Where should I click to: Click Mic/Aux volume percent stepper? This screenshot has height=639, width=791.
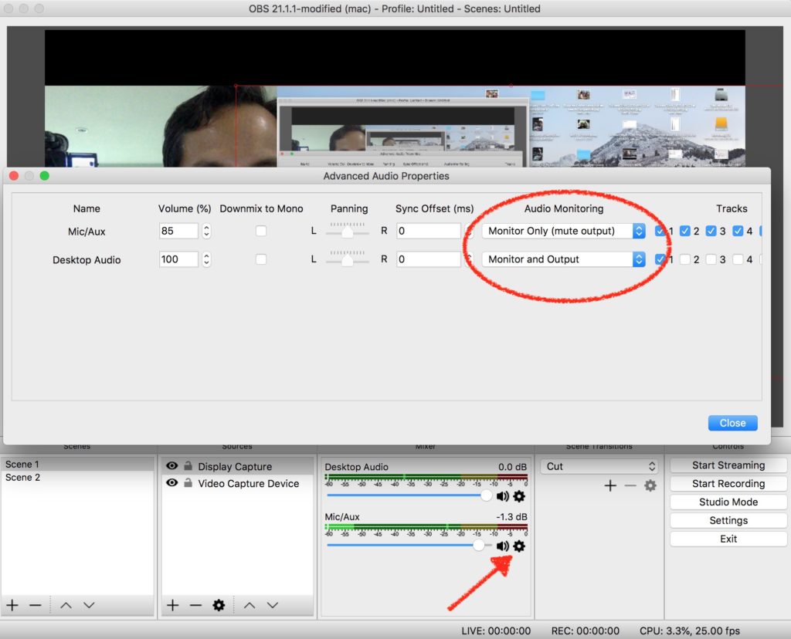[x=205, y=231]
